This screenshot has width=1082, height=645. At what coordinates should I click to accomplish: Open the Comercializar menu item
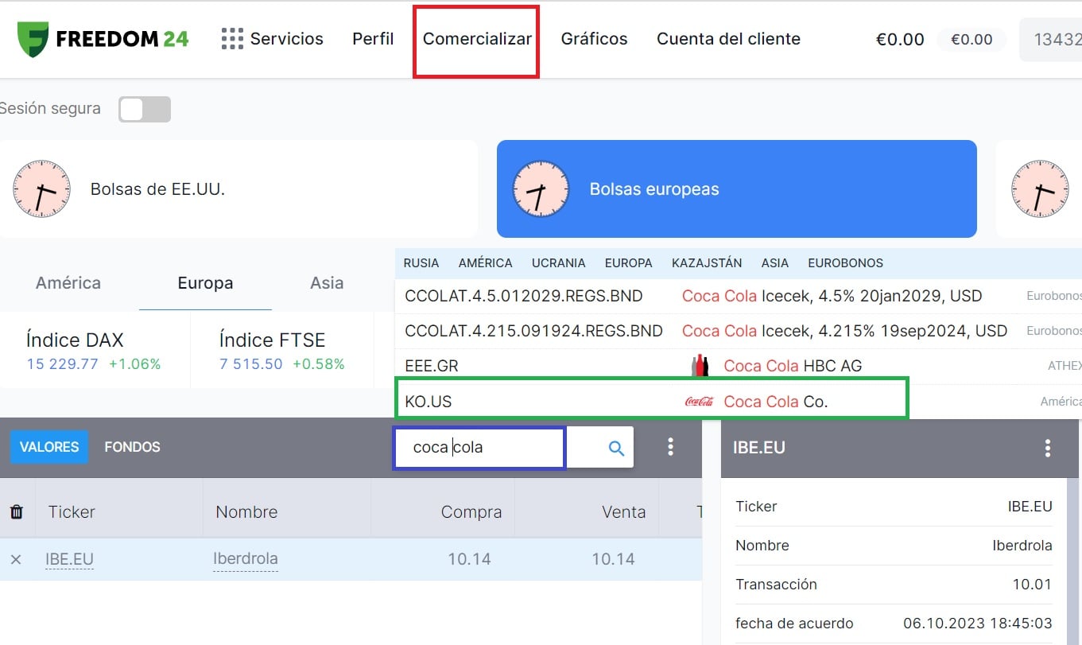[x=477, y=39]
